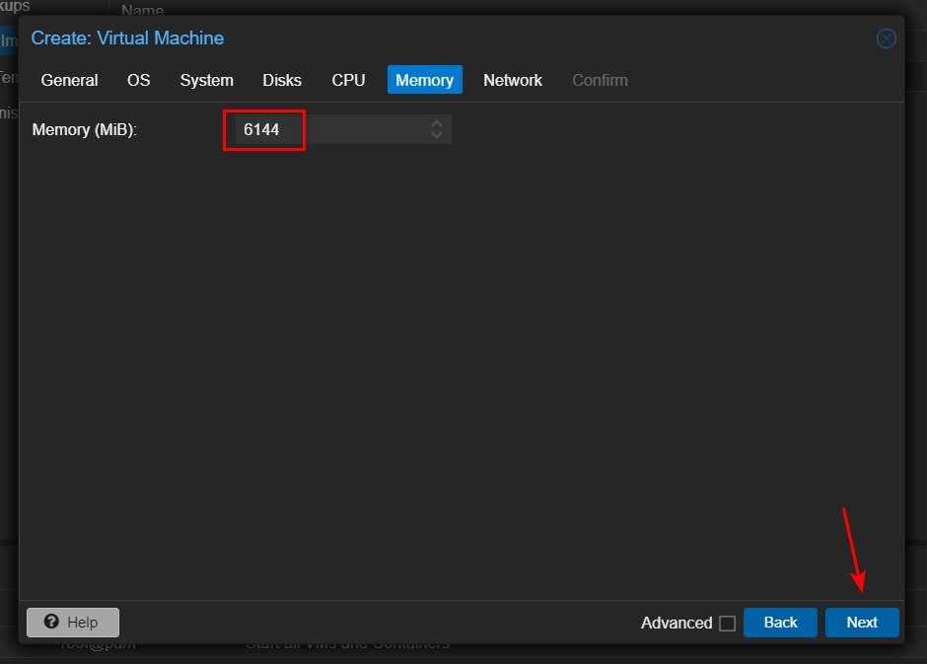Screen dimensions: 927x664
Task: Switch to the General tab
Action: click(x=69, y=80)
